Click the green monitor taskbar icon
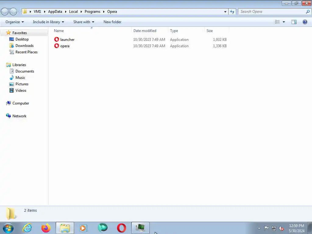The width and height of the screenshot is (312, 234). click(x=140, y=228)
